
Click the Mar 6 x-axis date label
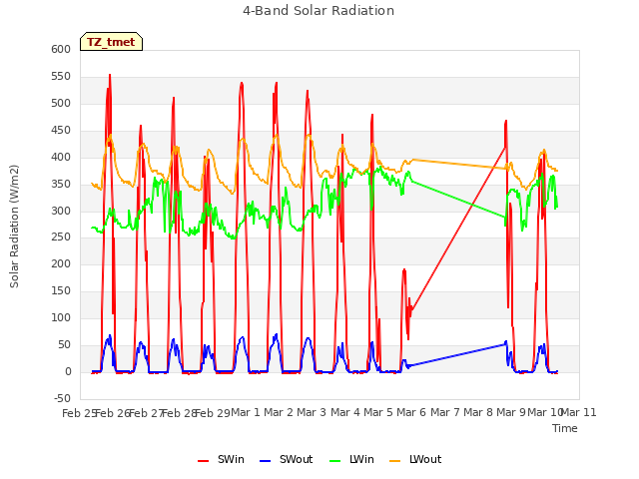411,412
